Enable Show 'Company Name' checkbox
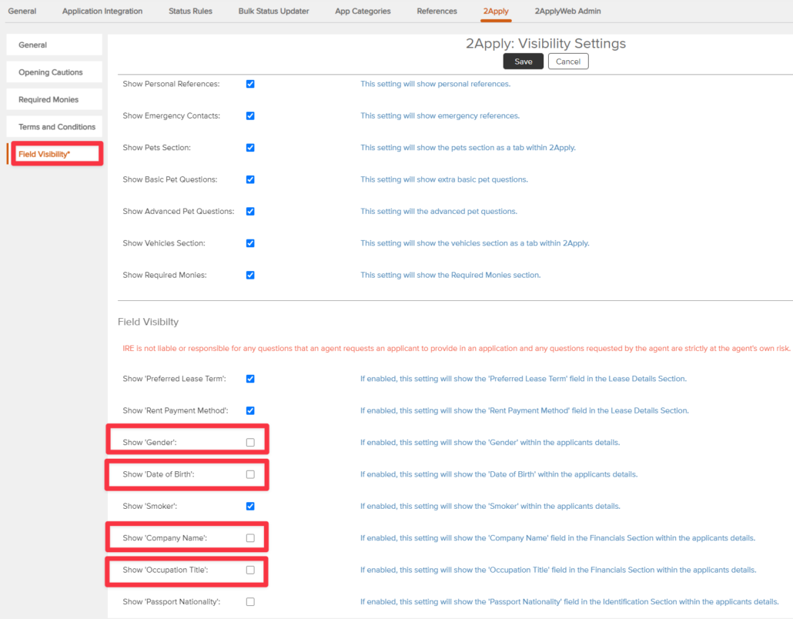This screenshot has height=619, width=793. (250, 538)
